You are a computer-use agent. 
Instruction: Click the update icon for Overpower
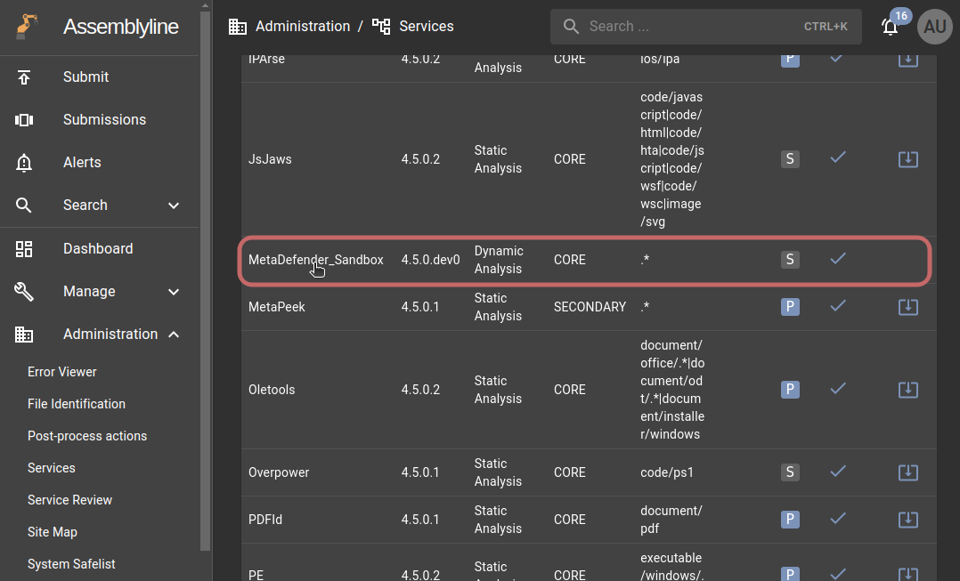pyautogui.click(x=908, y=472)
